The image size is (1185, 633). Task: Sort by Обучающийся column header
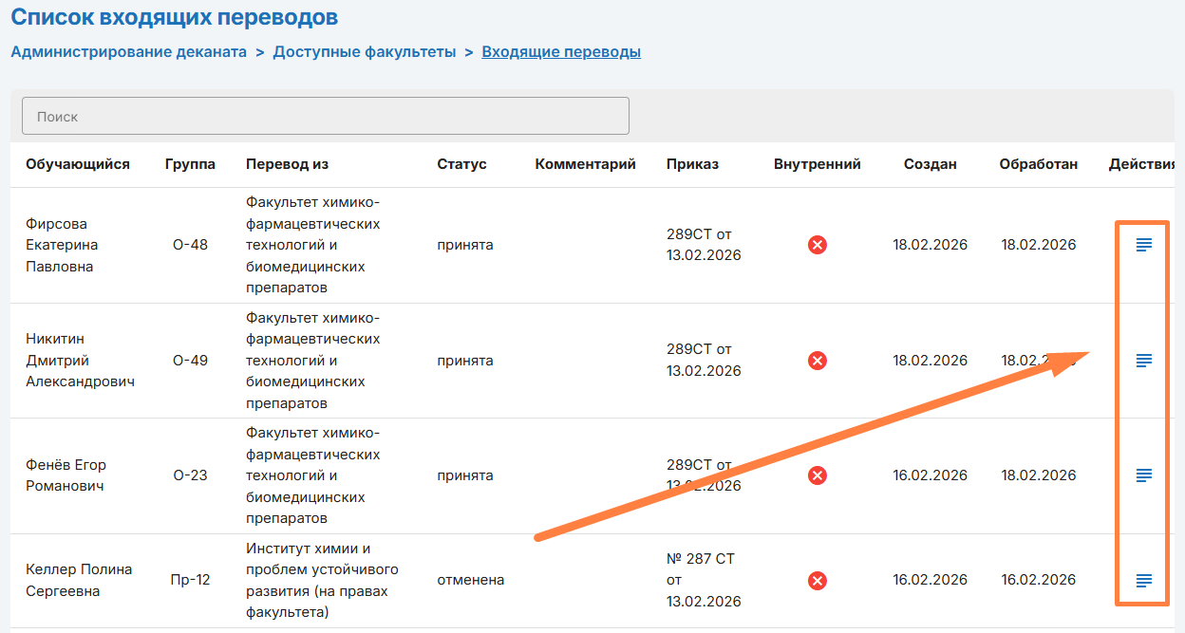78,164
